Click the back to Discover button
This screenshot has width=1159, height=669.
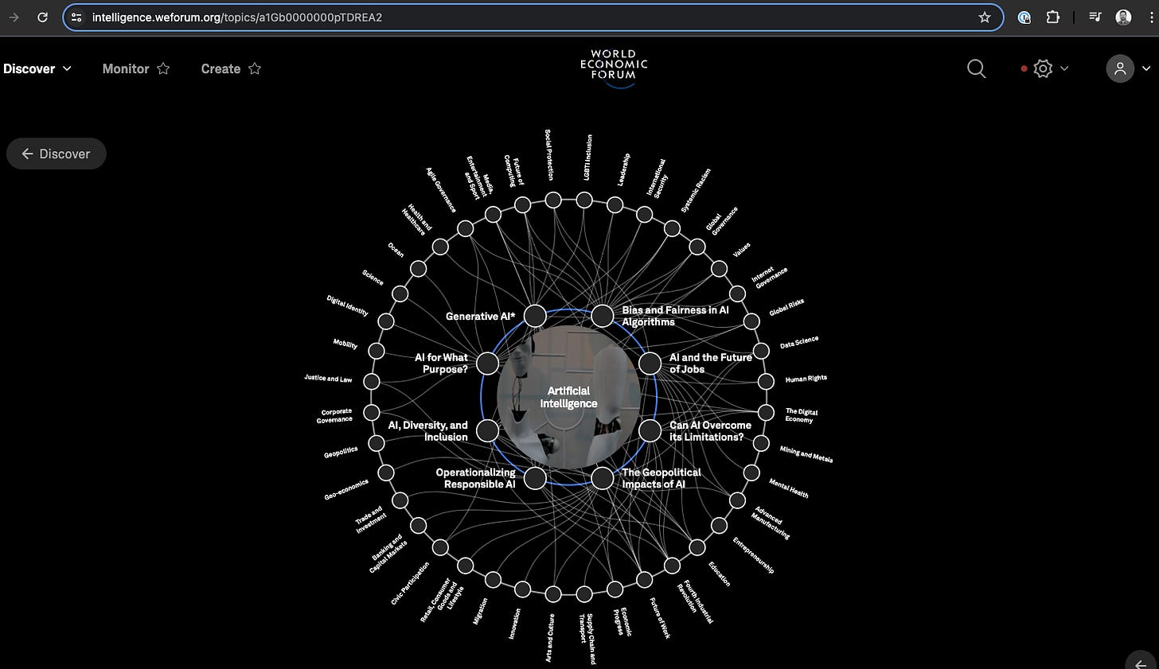56,154
